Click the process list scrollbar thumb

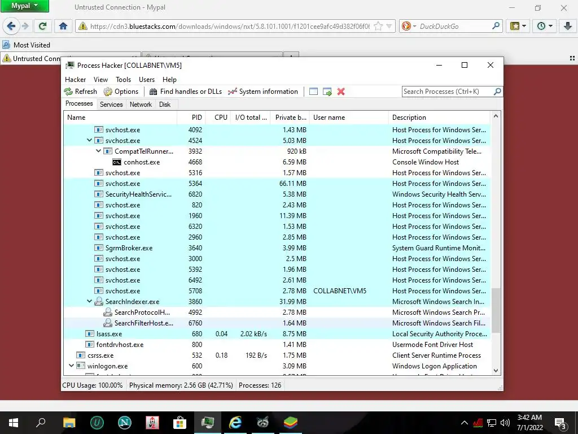[496, 310]
